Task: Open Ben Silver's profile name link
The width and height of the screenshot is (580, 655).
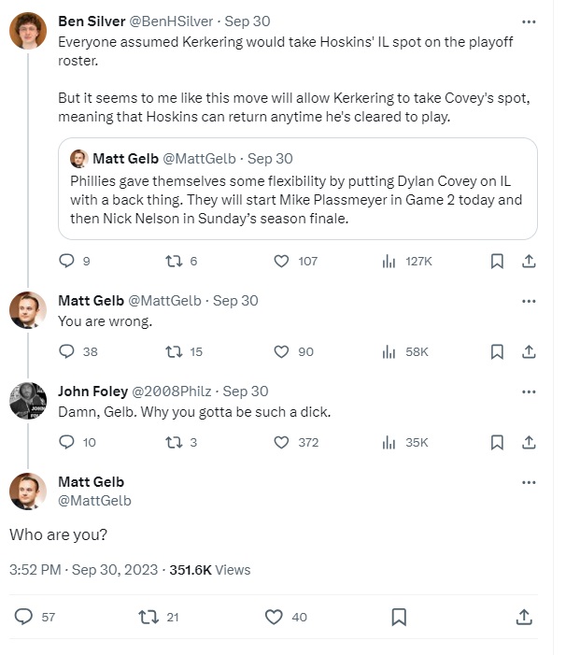Action: pos(92,21)
